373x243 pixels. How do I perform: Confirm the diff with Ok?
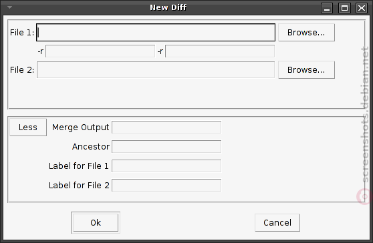click(x=96, y=222)
